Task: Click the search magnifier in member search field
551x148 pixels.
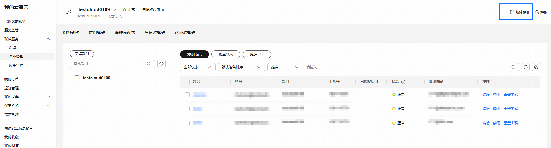Action: 513,67
